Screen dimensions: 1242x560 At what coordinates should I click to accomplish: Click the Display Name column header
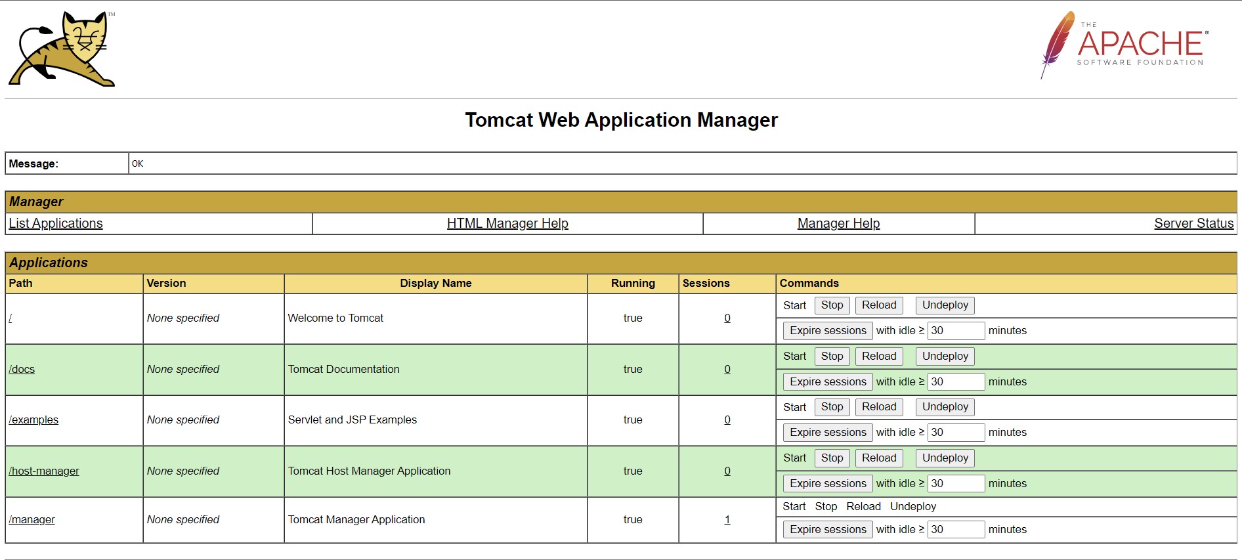click(436, 283)
